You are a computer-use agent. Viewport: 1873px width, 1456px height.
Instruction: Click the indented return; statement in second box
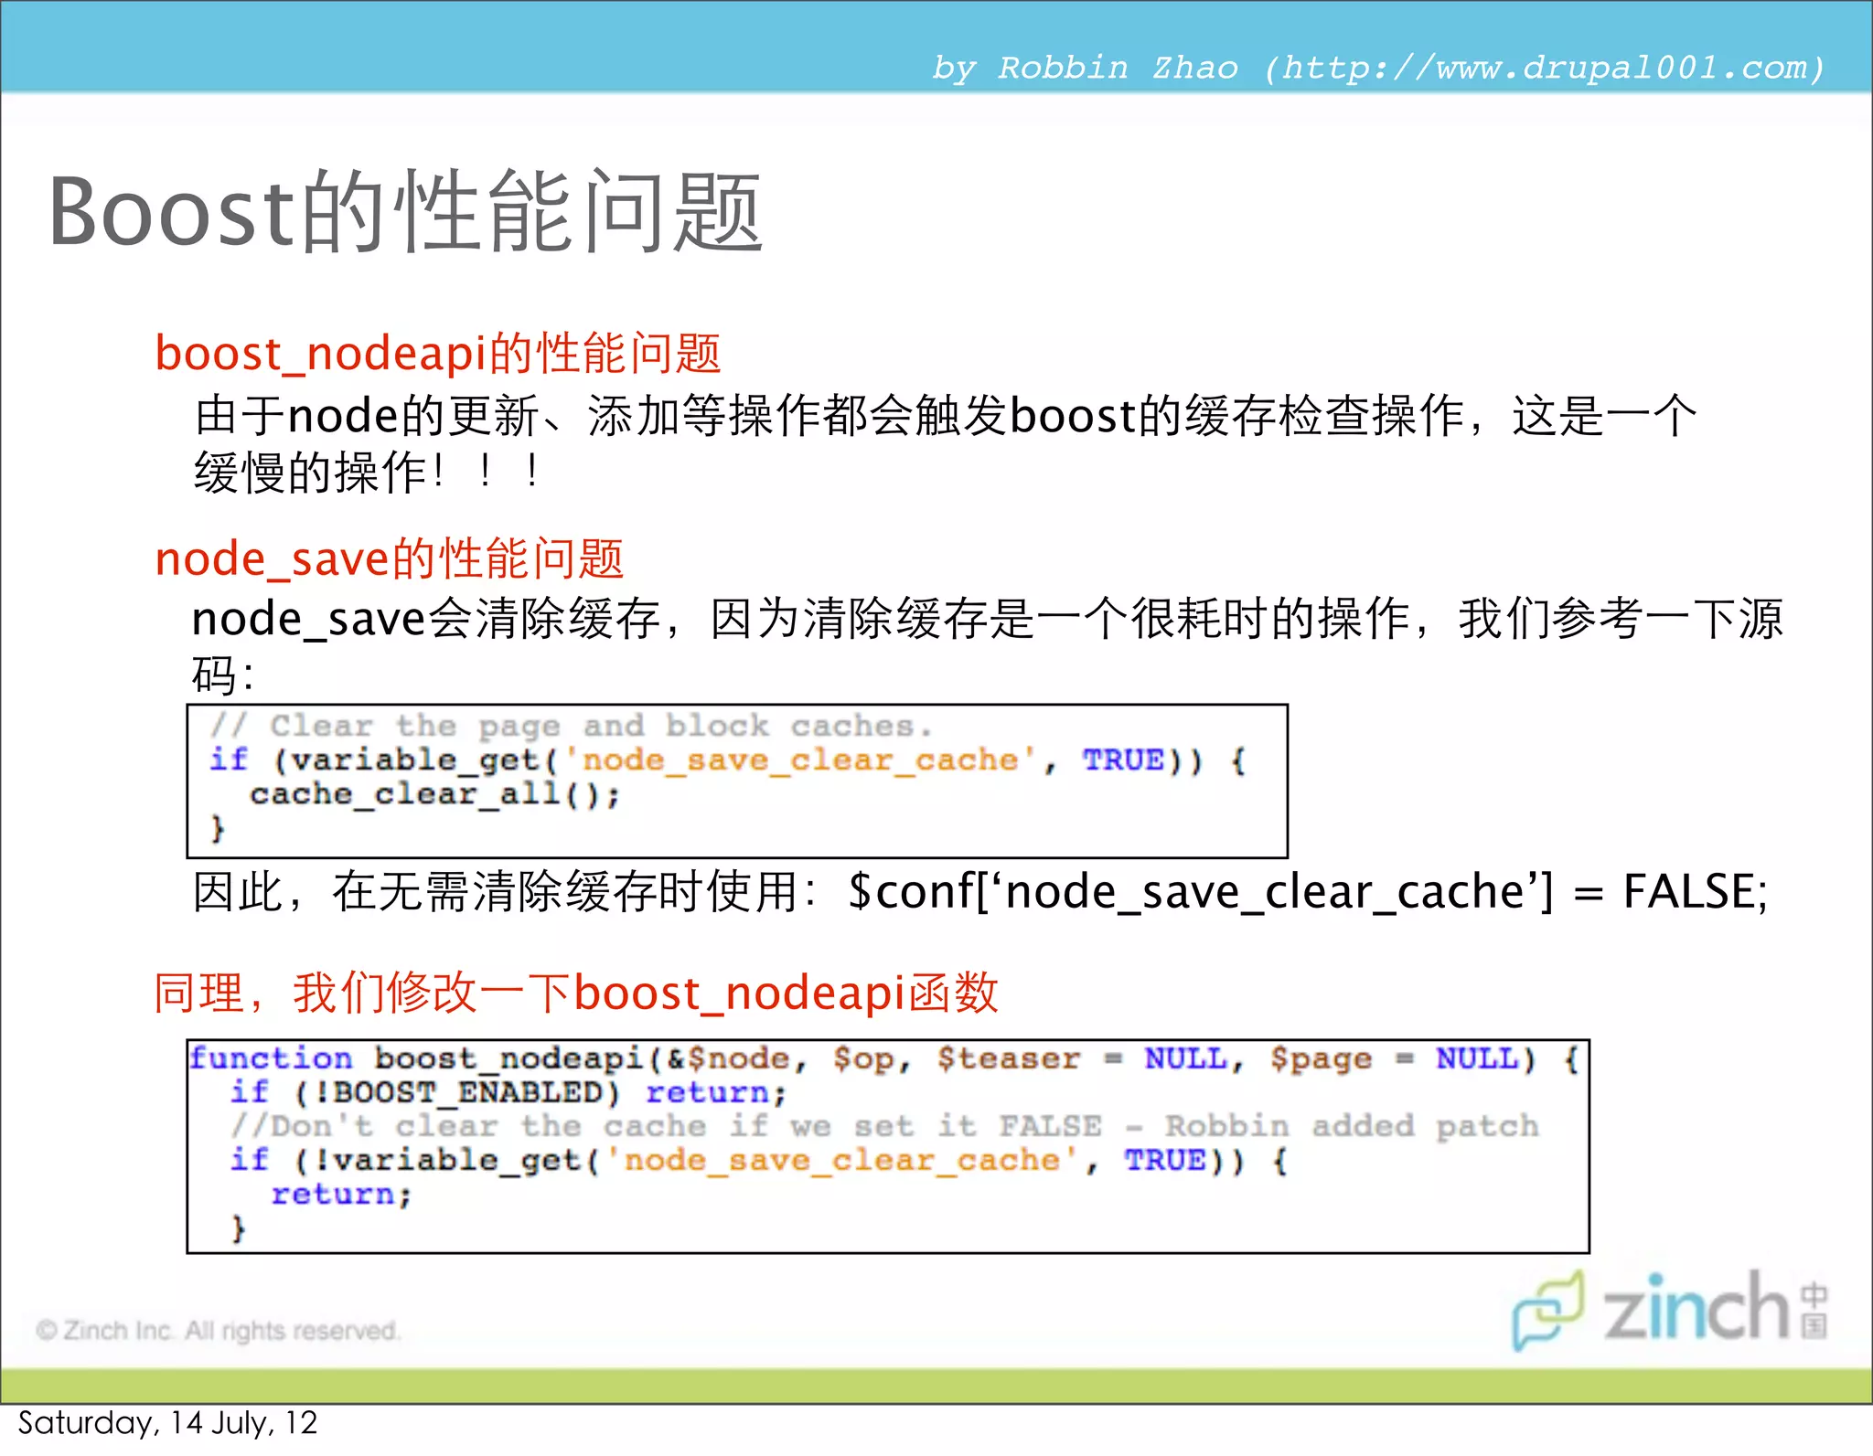tap(341, 1194)
